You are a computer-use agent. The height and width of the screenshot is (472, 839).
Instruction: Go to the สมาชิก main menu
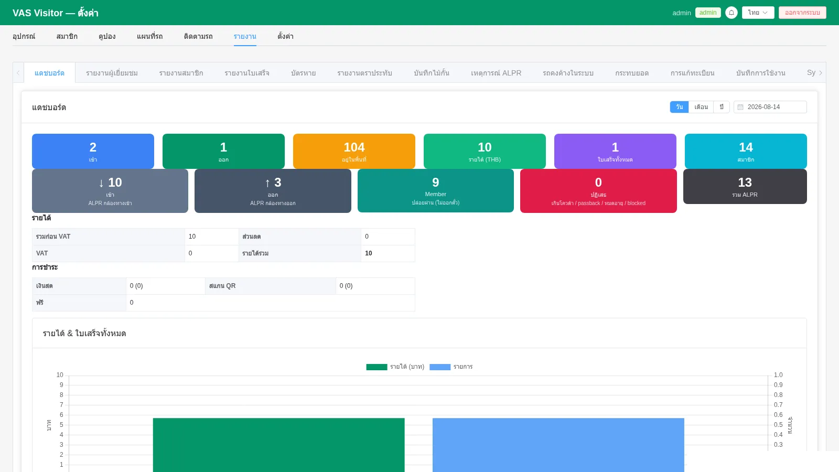coord(67,36)
